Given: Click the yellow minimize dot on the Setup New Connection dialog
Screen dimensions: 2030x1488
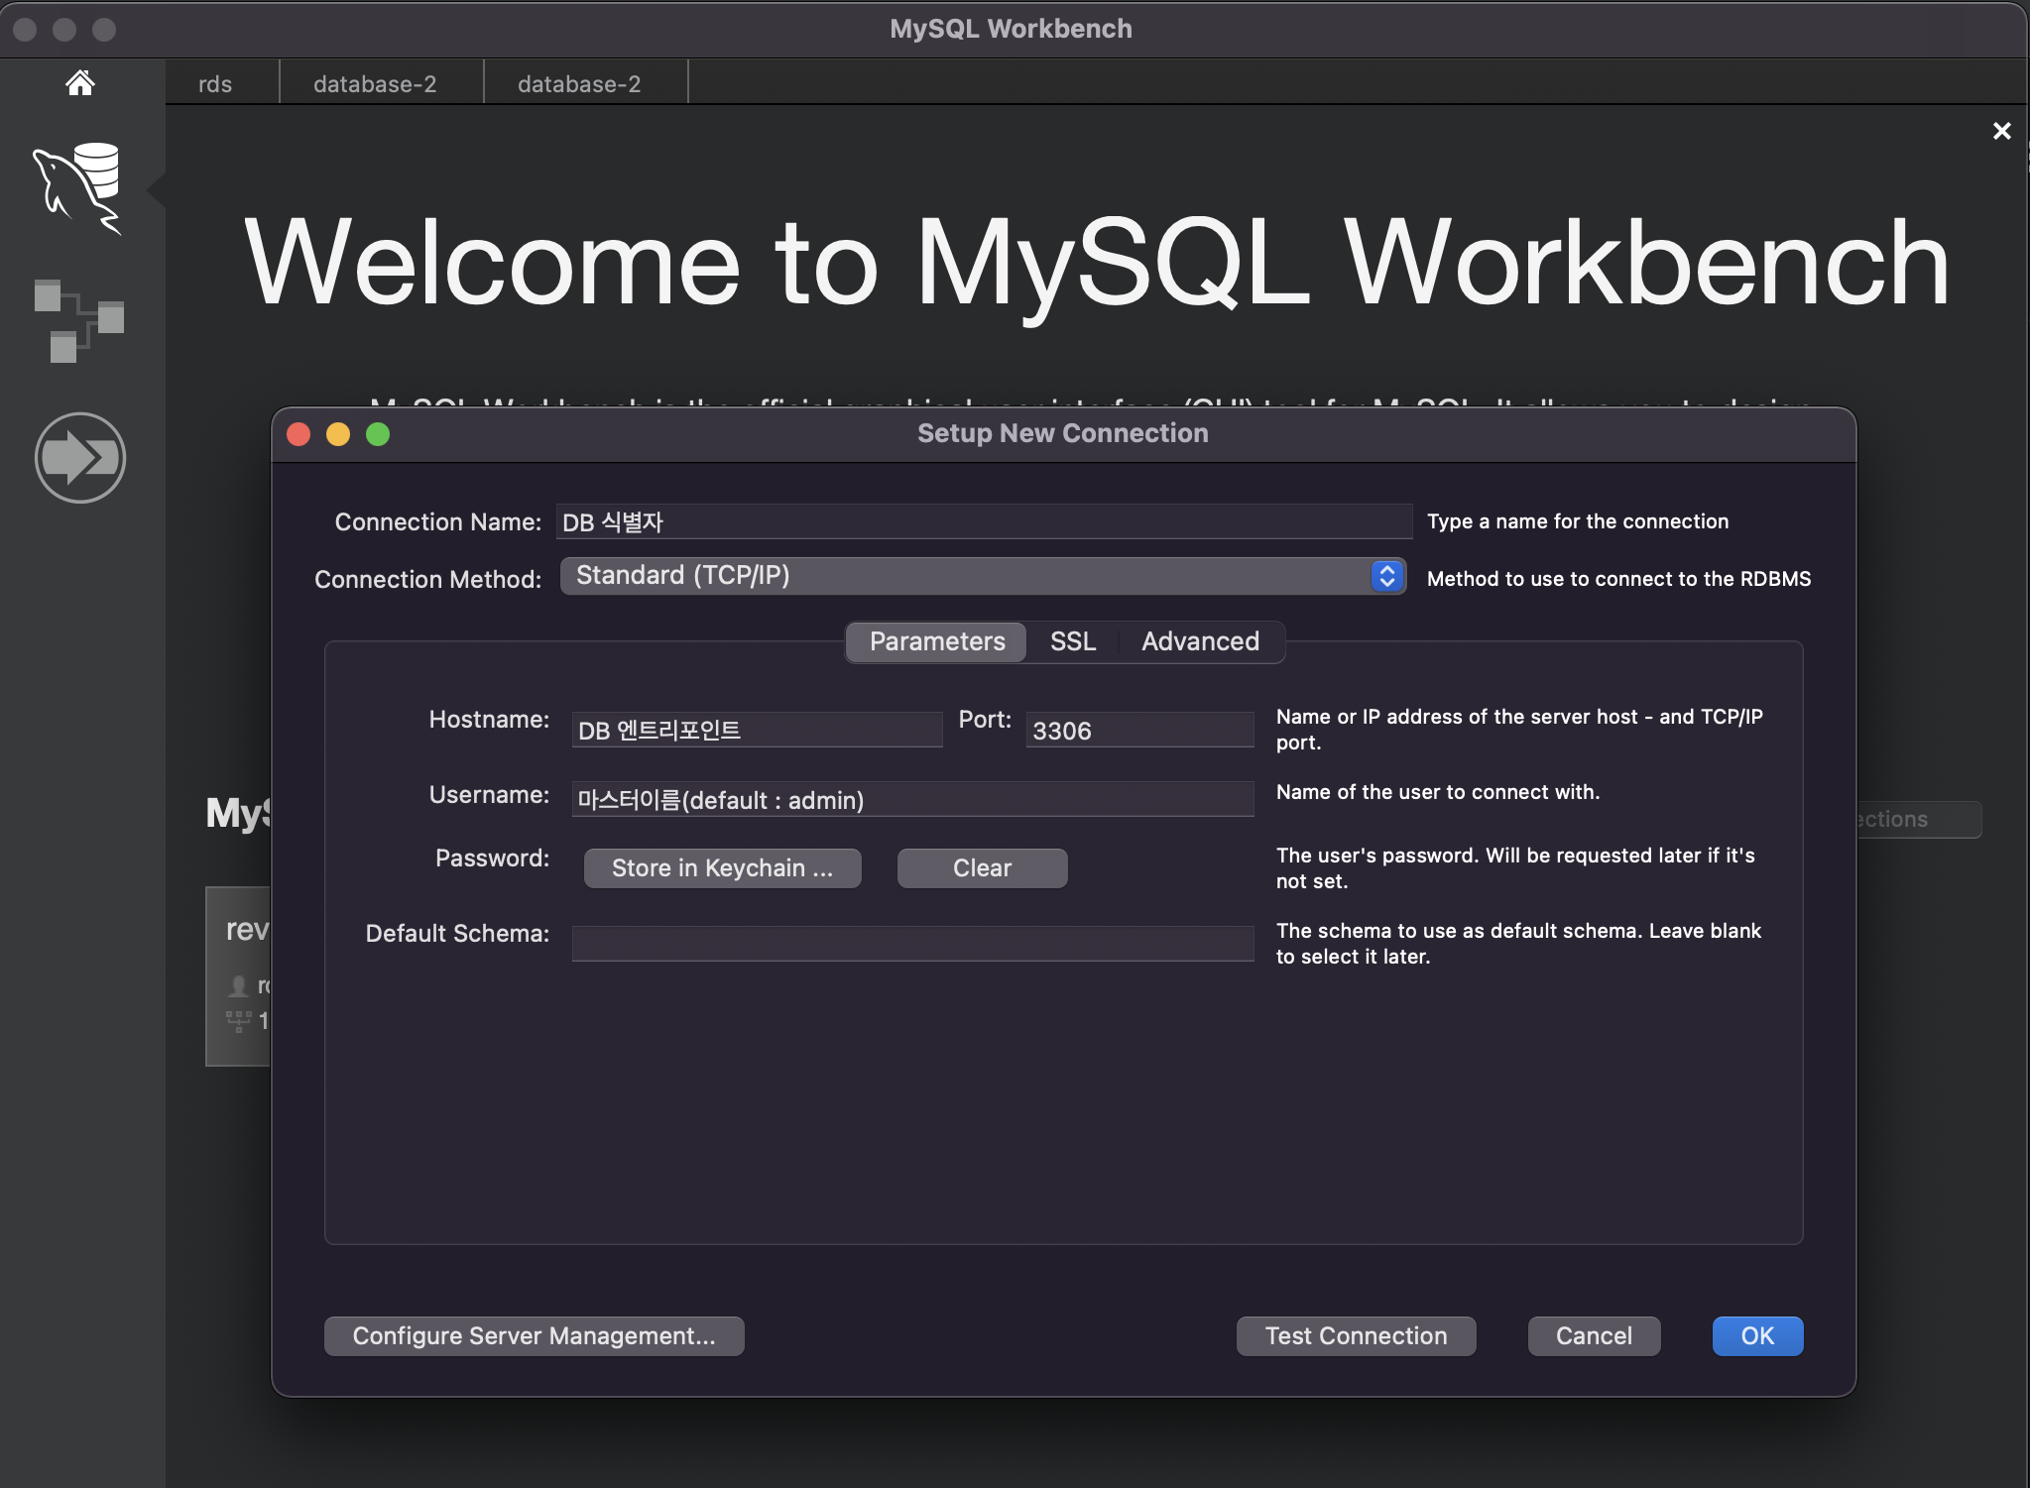Looking at the screenshot, I should (x=338, y=434).
